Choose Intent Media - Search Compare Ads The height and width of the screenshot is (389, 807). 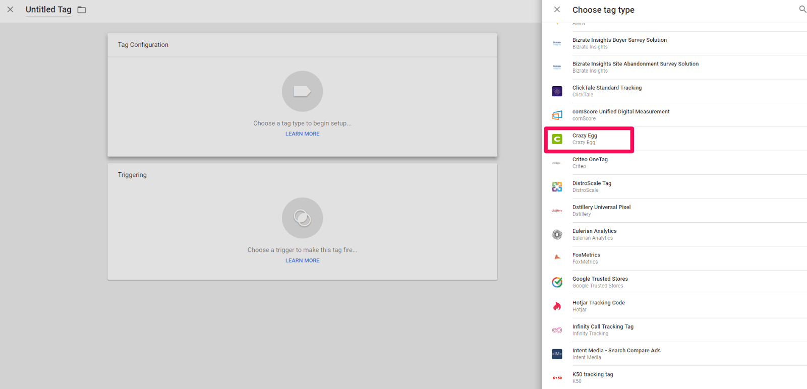(616, 351)
